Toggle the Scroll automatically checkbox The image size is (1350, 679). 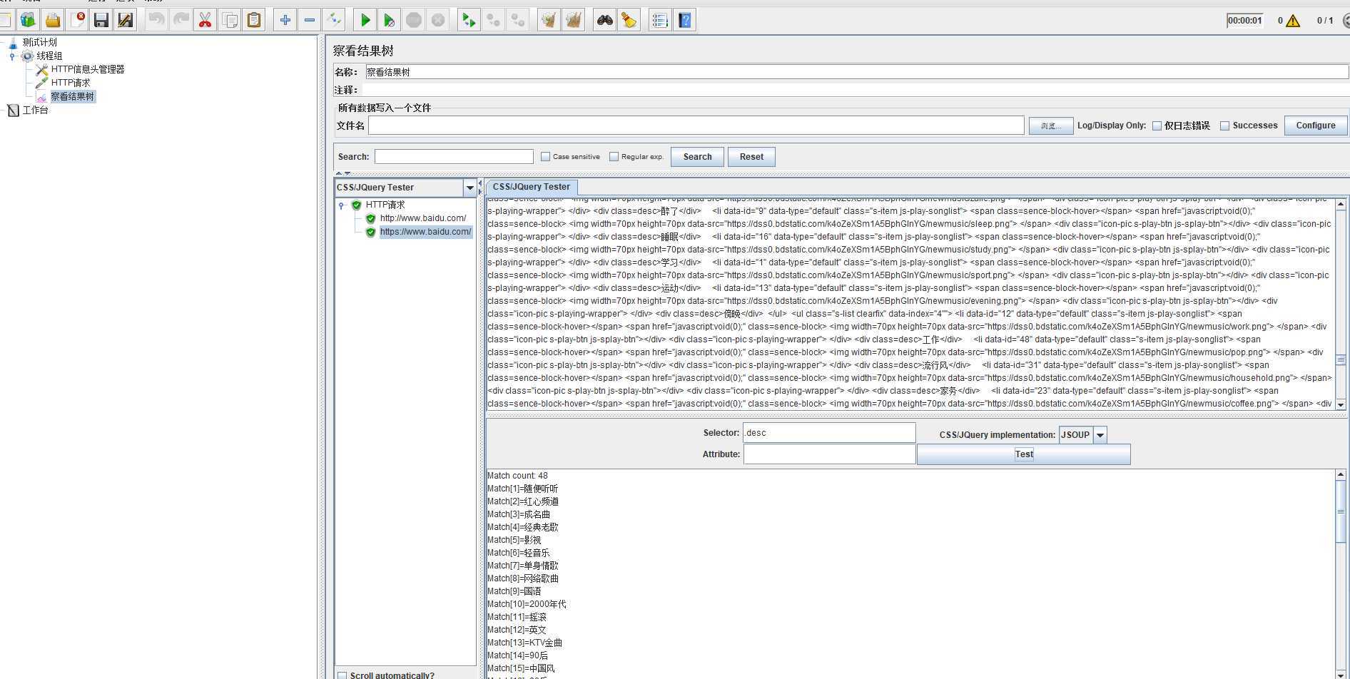pos(342,675)
